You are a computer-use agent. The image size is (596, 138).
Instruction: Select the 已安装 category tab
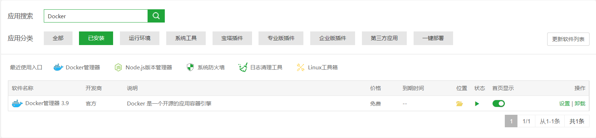[96, 38]
